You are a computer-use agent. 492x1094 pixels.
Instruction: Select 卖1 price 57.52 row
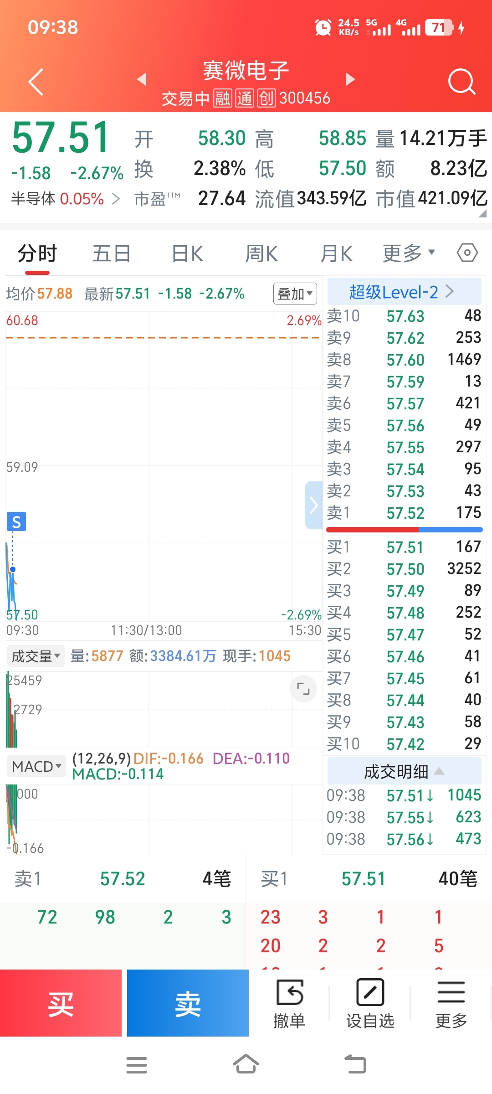[404, 513]
